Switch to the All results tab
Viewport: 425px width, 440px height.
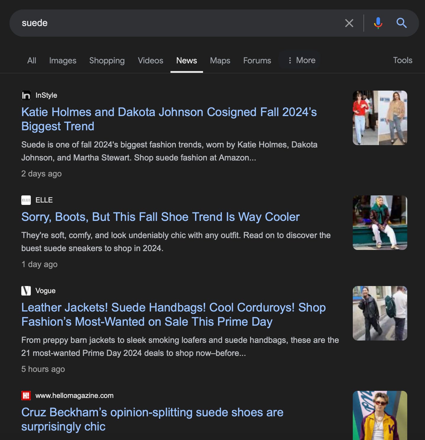32,60
